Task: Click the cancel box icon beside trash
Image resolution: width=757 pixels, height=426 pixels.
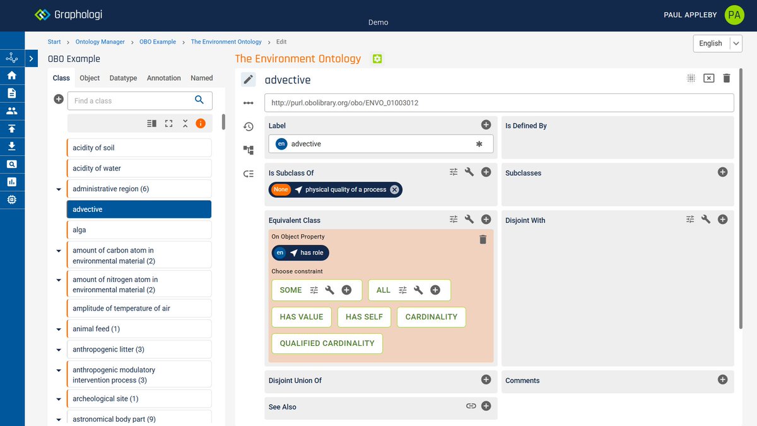Action: click(x=708, y=78)
